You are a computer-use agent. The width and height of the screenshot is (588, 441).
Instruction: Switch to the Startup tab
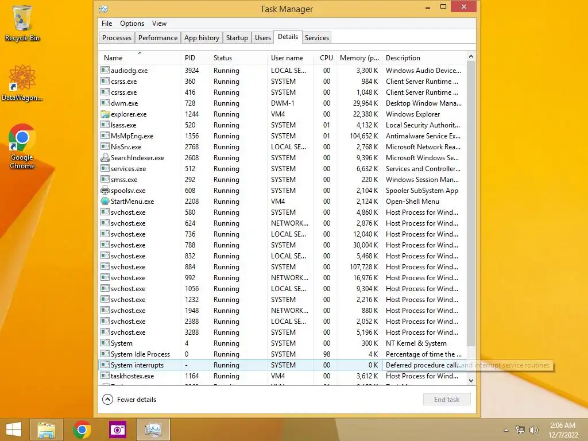[x=237, y=38]
